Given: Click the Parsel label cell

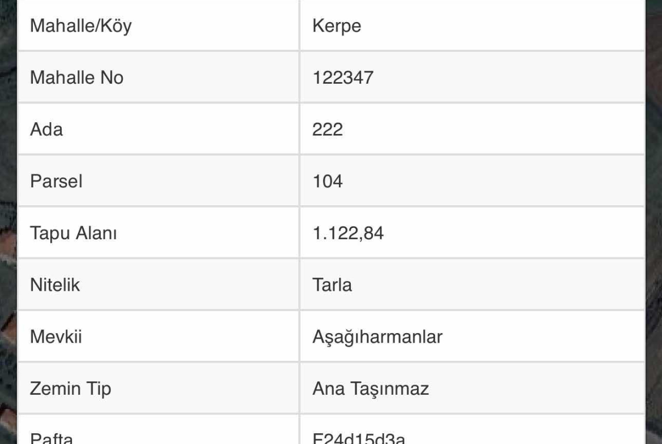Looking at the screenshot, I should click(56, 182).
